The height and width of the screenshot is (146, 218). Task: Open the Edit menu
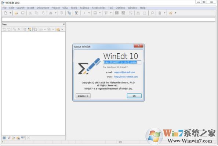coord(11,8)
